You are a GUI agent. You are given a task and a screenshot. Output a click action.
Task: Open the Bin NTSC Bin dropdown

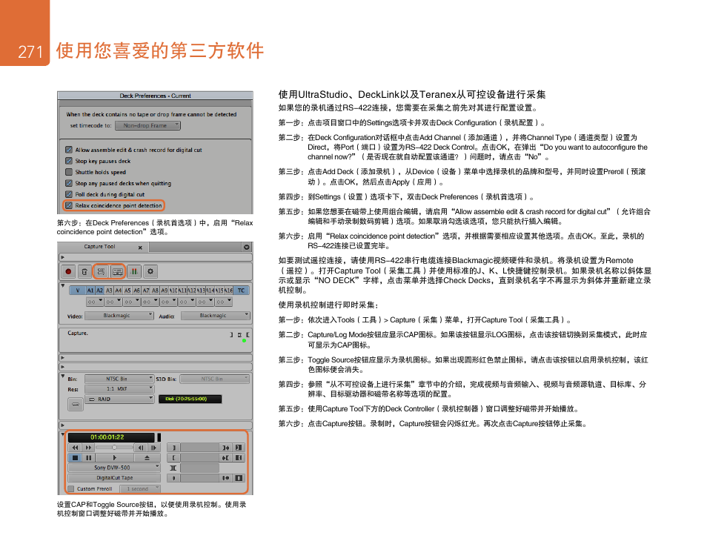coord(119,379)
